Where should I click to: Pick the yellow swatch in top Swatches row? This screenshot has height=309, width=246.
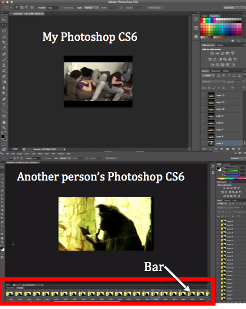tap(204, 19)
